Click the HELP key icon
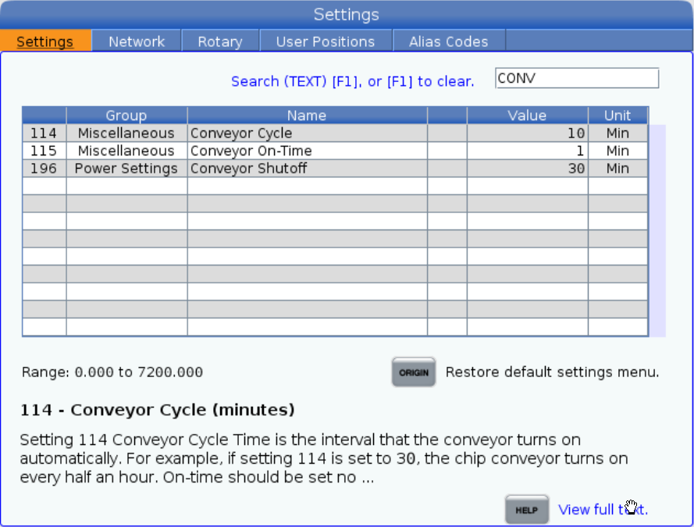The height and width of the screenshot is (527, 694). coord(527,510)
